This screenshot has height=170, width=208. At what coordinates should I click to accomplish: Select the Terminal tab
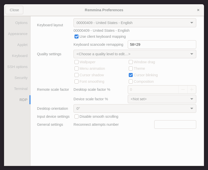click(21, 89)
